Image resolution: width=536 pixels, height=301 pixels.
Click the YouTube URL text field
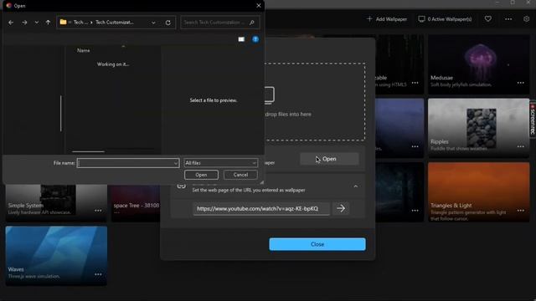261,208
